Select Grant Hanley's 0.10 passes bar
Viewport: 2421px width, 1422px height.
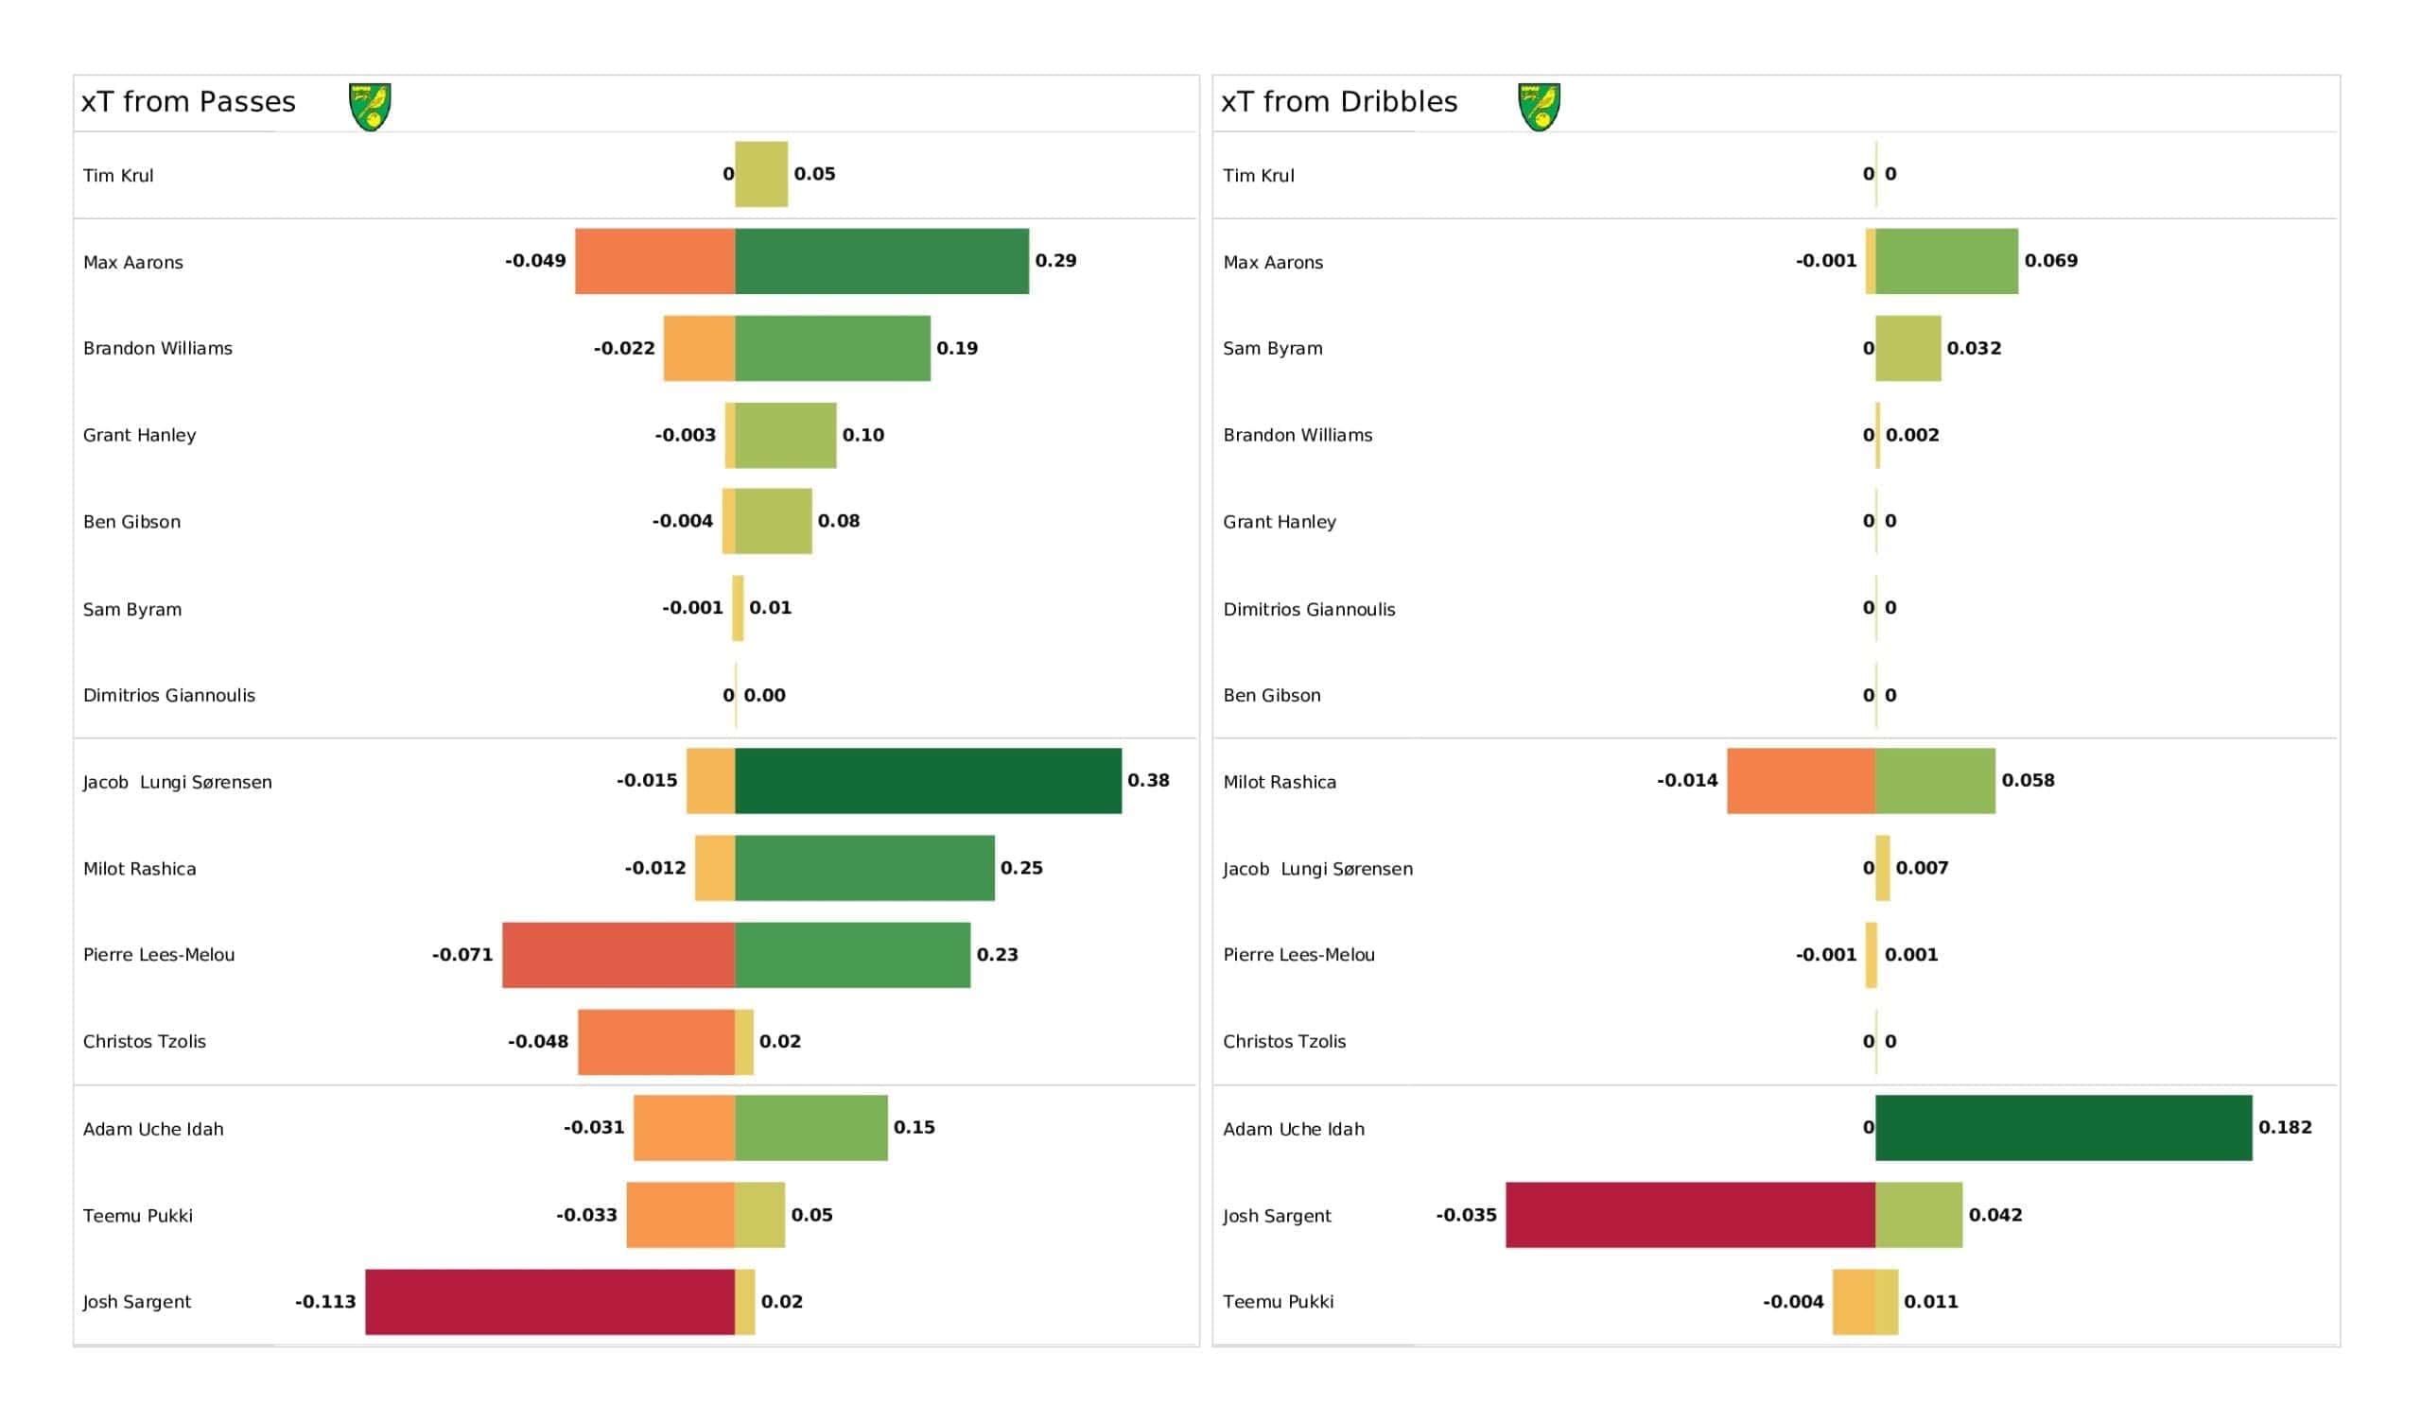(786, 434)
